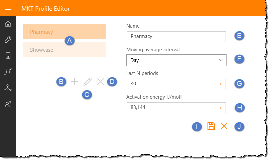Decrease Last N periods value
The image size is (270, 160).
tap(210, 84)
